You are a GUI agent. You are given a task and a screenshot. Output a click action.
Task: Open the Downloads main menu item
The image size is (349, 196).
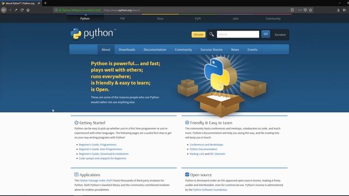(x=127, y=50)
